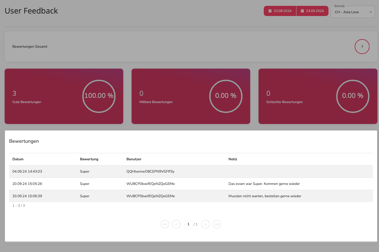The height and width of the screenshot is (252, 379).
Task: Click the Betrieb dropdown chevron arrow
Action: (x=370, y=12)
